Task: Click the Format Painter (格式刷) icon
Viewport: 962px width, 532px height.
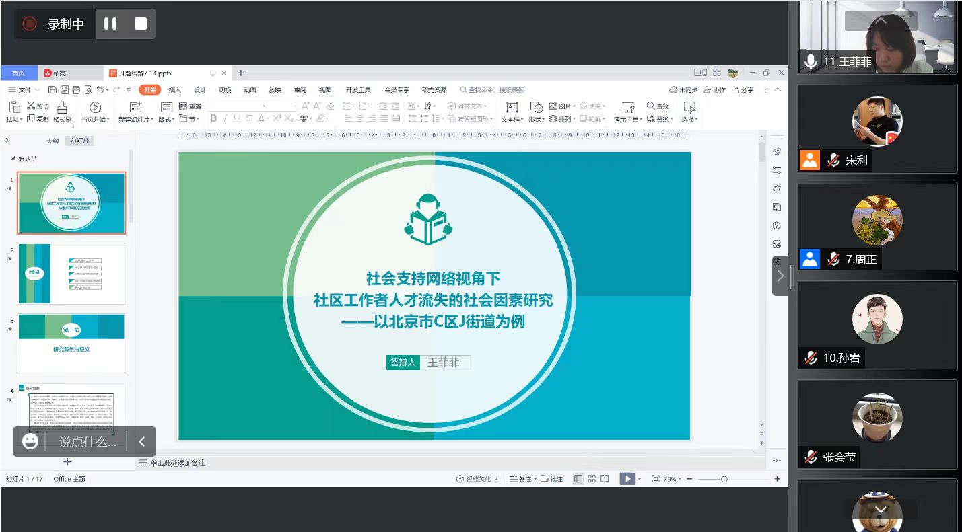Action: tap(62, 107)
